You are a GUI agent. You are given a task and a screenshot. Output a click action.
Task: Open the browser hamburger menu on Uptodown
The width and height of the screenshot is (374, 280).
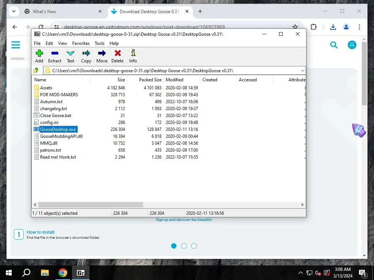[x=16, y=45]
